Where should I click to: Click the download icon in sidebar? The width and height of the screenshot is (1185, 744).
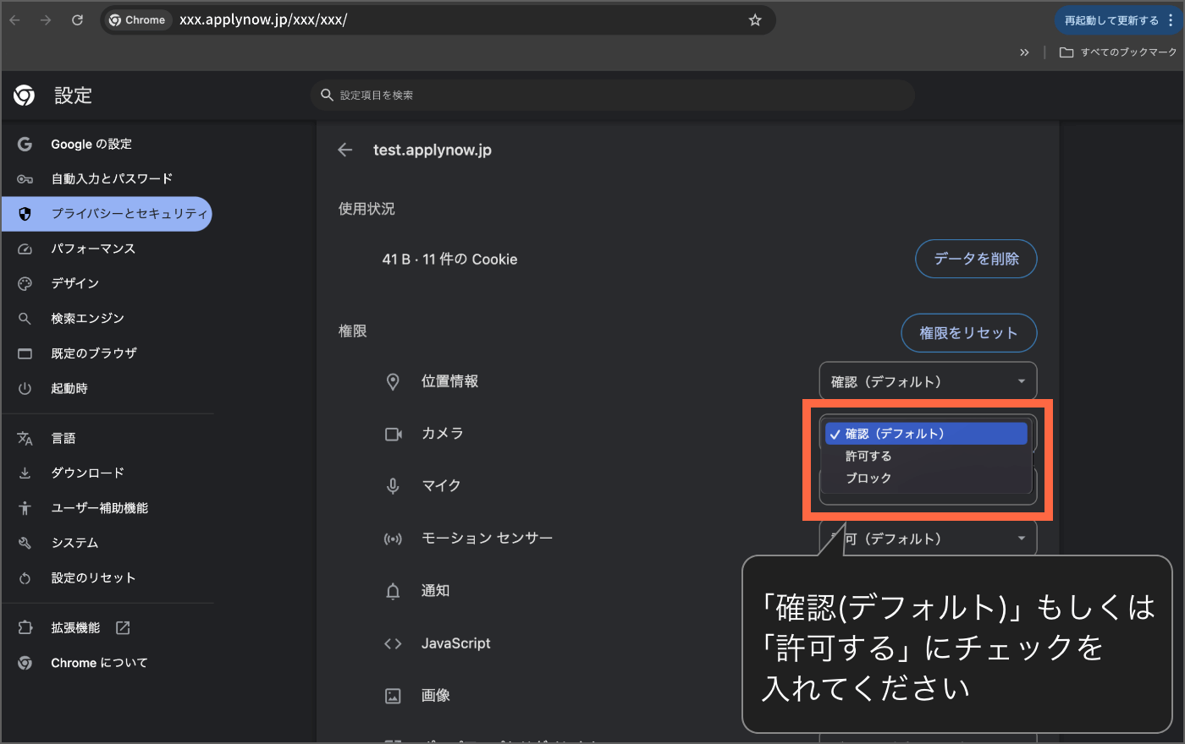pos(25,473)
